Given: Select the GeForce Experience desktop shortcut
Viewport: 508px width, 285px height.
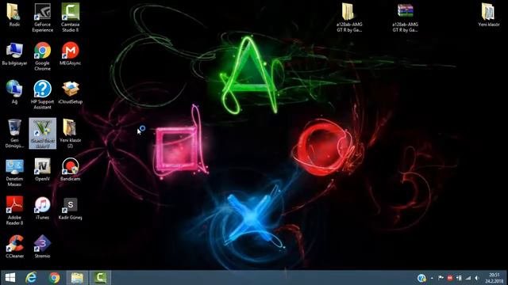Looking at the screenshot, I should click(x=42, y=17).
